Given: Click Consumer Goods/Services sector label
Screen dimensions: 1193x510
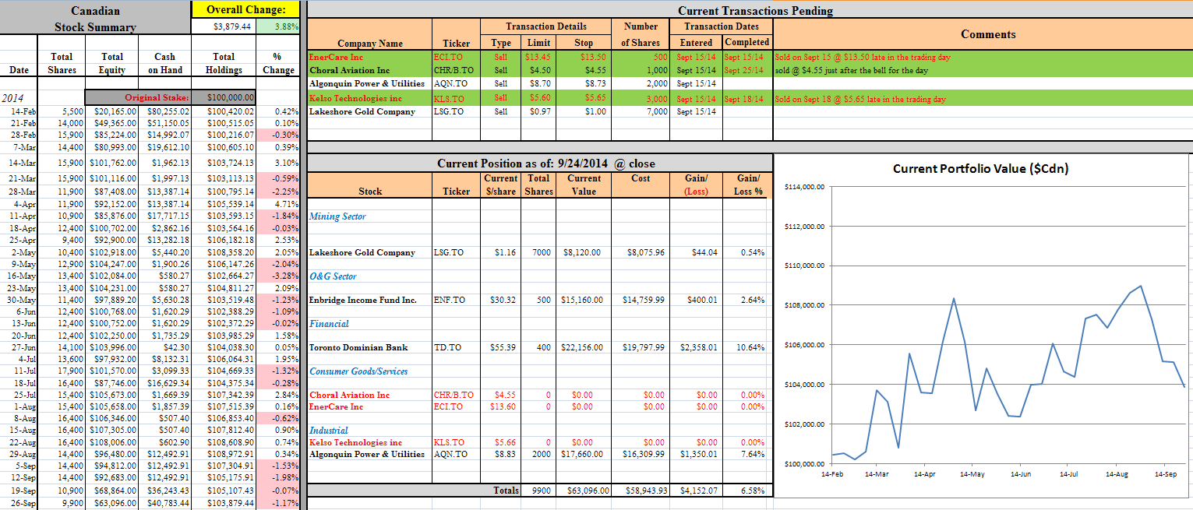Looking at the screenshot, I should click(359, 371).
